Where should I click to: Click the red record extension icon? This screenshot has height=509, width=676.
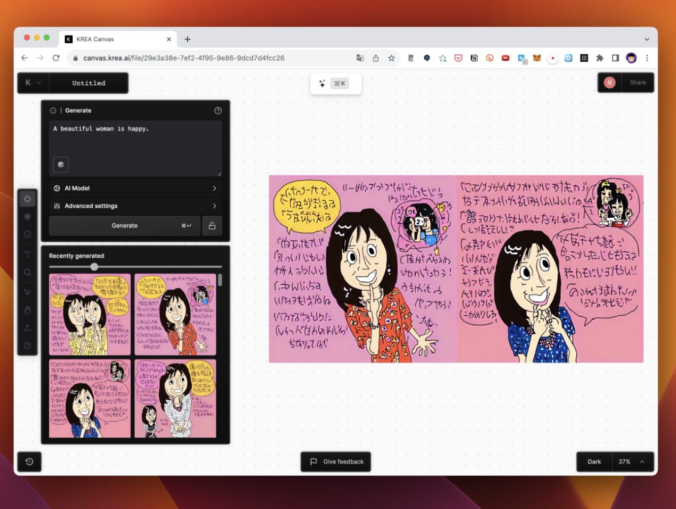pos(553,58)
